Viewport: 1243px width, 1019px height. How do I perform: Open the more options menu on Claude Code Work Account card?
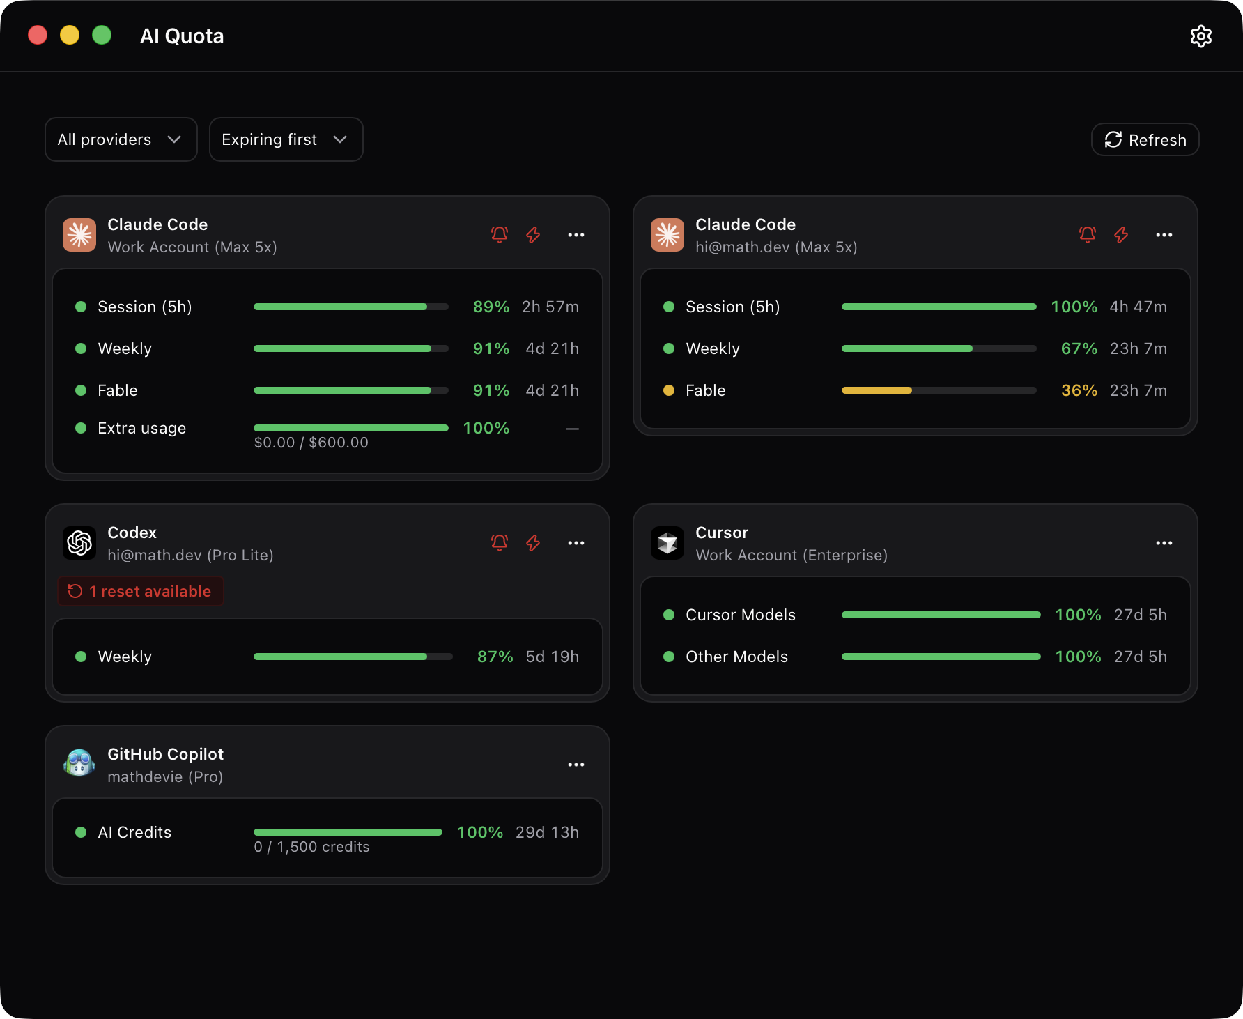coord(576,235)
